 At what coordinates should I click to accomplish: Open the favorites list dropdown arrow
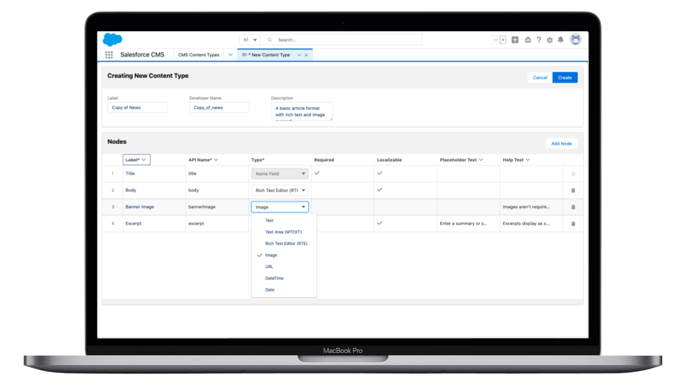503,40
